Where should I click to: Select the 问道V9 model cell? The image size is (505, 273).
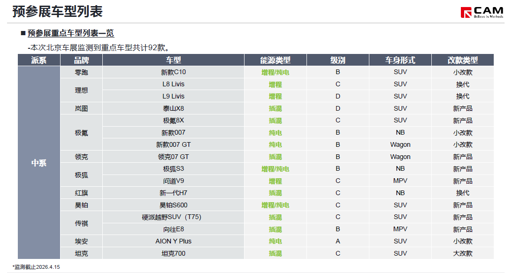(173, 181)
